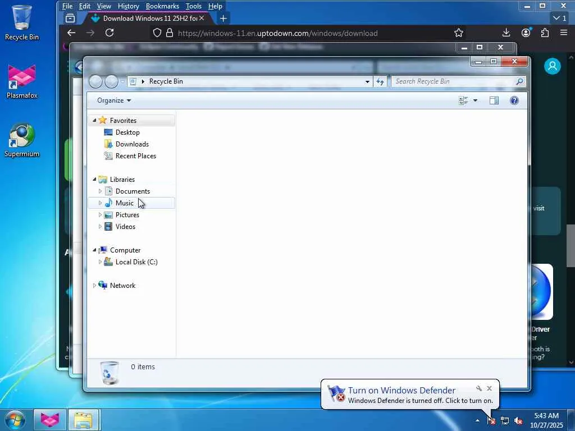
Task: Open browser extensions puzzle icon
Action: click(x=545, y=33)
